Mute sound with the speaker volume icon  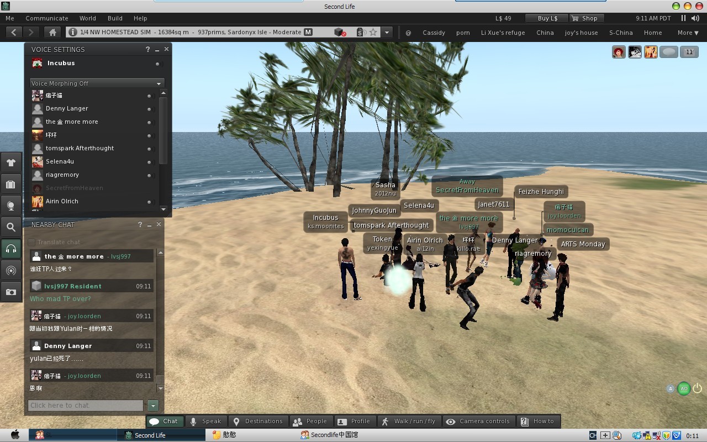(x=695, y=18)
